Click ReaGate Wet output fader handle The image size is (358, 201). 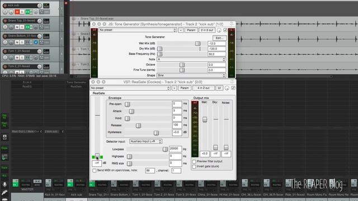tap(205, 119)
